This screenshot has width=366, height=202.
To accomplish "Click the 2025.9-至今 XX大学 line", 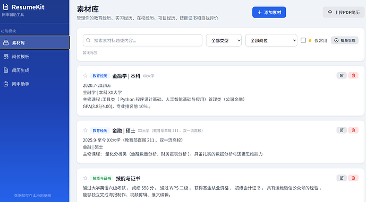I will coord(133,140).
